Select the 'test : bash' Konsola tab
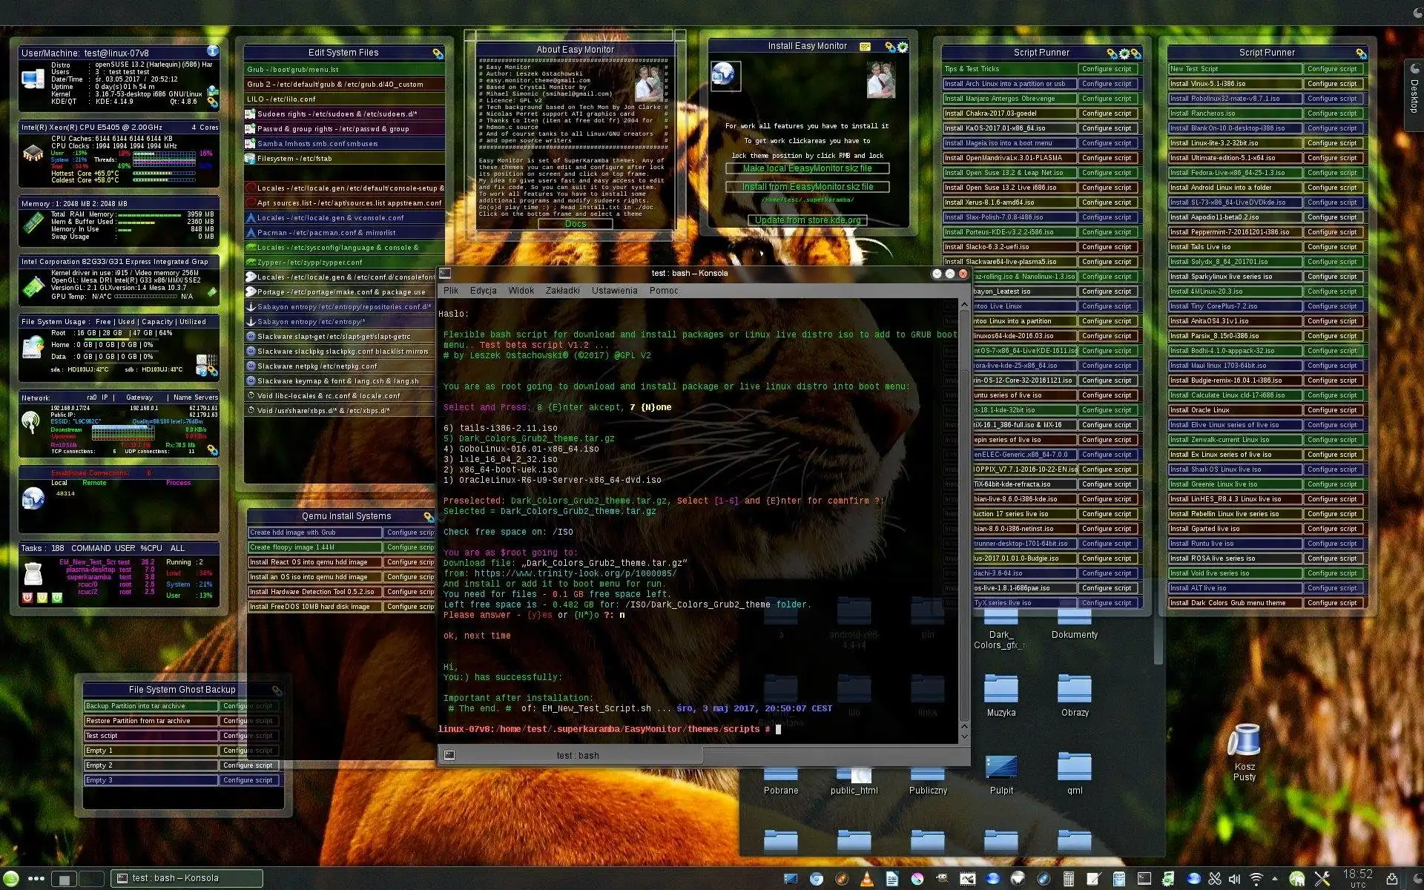This screenshot has width=1424, height=890. tap(570, 755)
